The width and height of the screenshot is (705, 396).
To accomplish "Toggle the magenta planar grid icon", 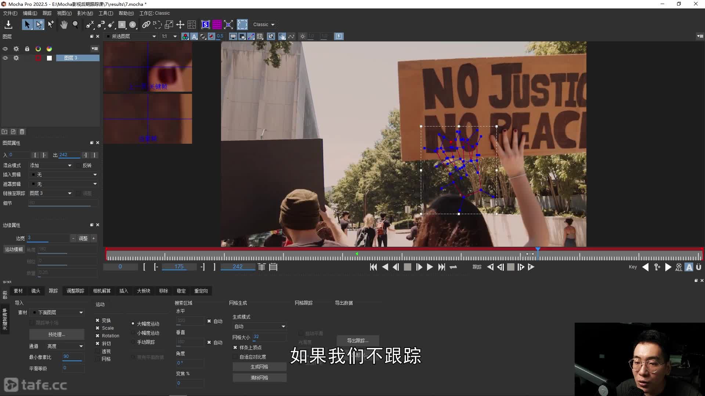I will 217,25.
